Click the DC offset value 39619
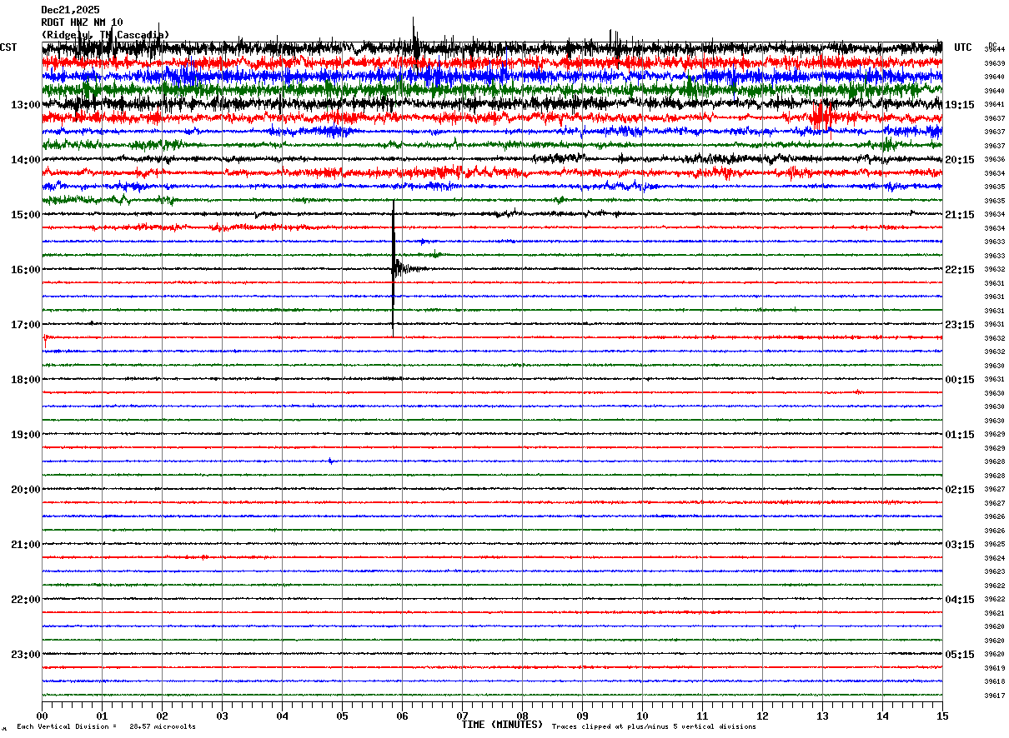 click(x=994, y=668)
